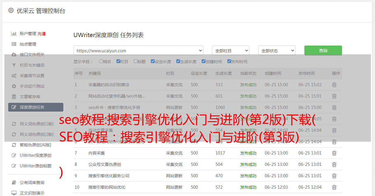Click publish time 06-25 12:04
Screen dimensions: 375x196
310,187
